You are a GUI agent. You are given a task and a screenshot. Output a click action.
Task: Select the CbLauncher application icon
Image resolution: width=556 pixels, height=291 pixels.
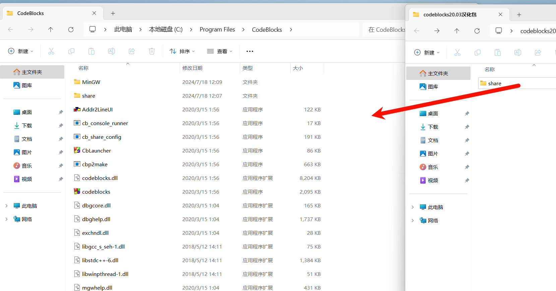[x=77, y=151]
